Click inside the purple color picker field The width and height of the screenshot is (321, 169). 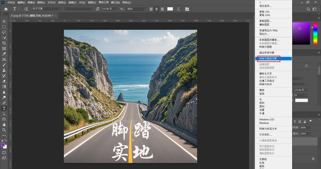(x=301, y=33)
